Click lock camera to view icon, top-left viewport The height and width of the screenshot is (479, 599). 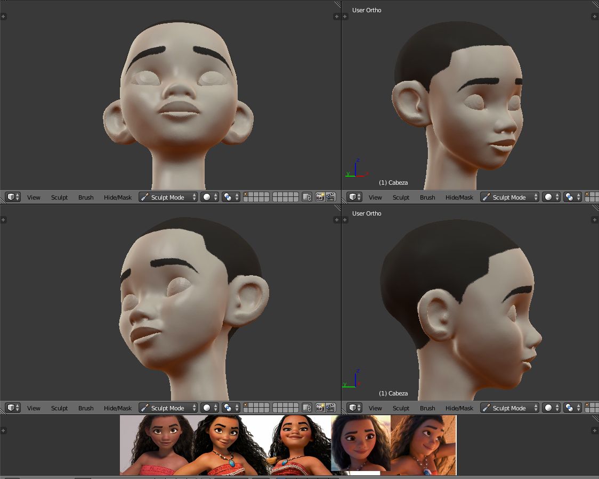[x=307, y=197]
